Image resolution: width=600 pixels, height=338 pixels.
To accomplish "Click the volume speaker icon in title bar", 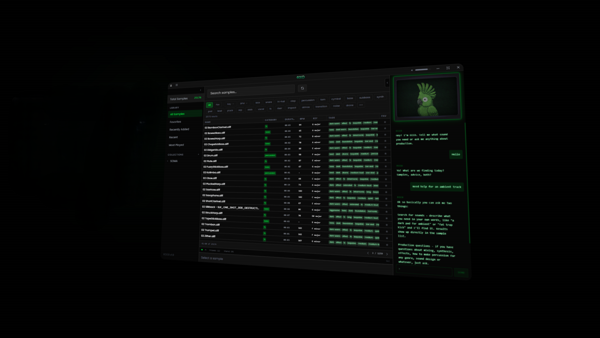I will click(x=412, y=70).
